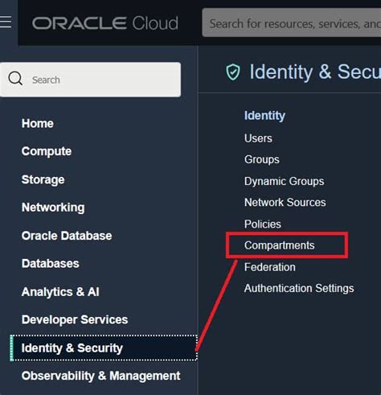
Task: Open Networking menu category
Action: pyautogui.click(x=53, y=208)
